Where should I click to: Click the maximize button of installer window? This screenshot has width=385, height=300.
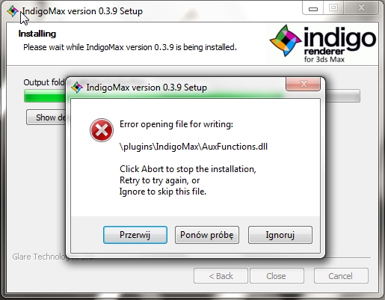point(333,8)
